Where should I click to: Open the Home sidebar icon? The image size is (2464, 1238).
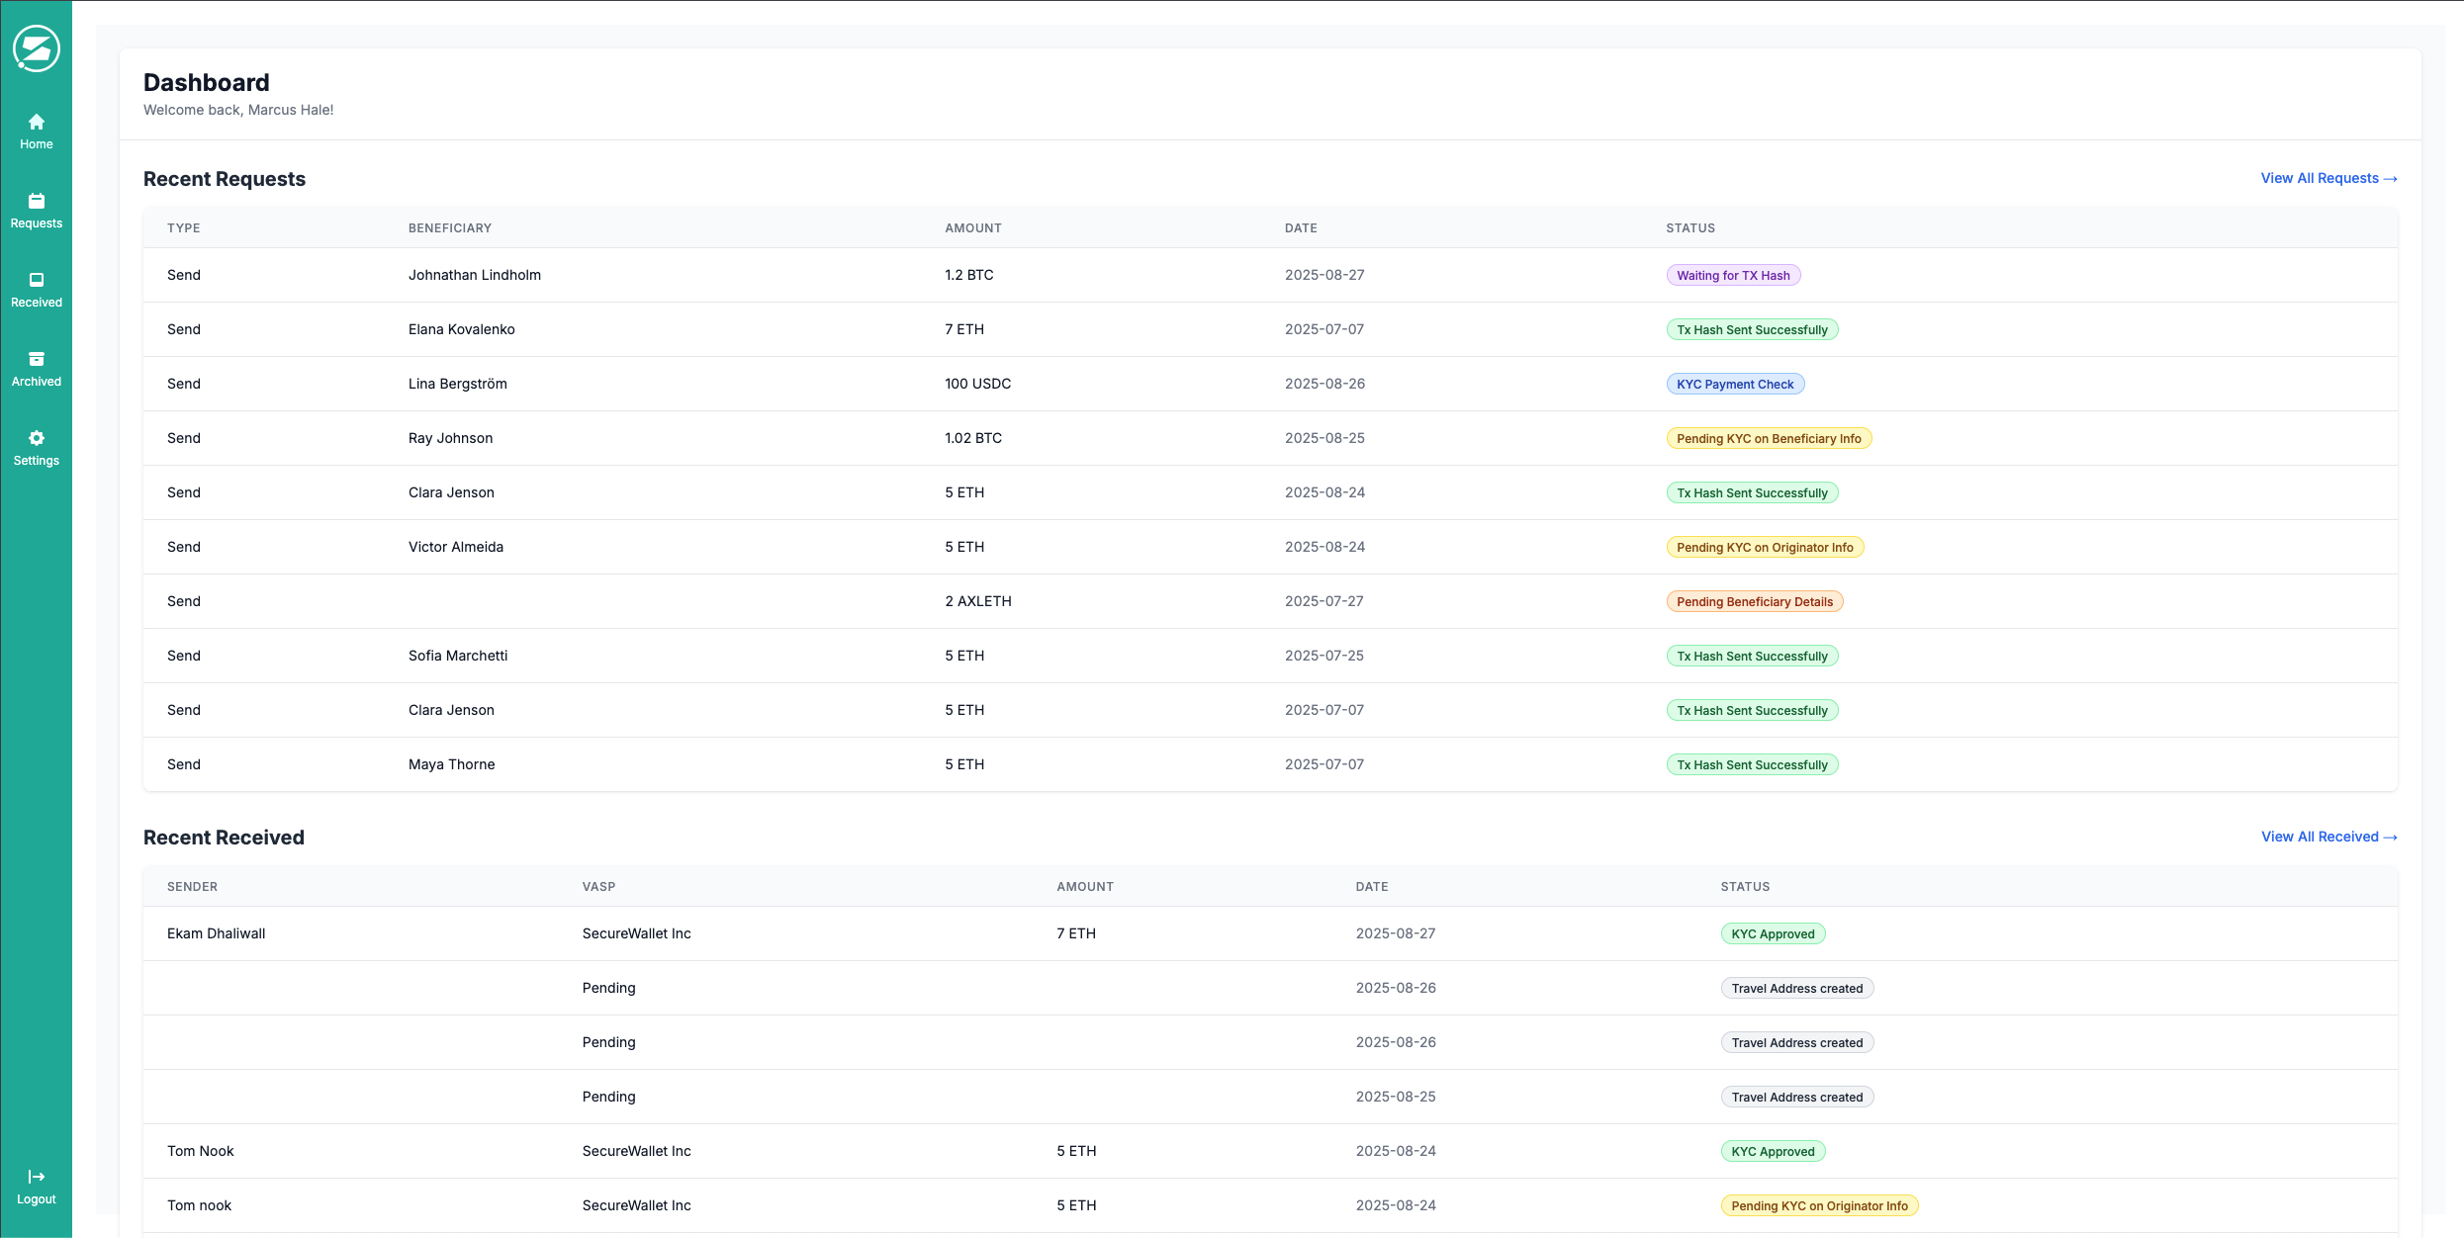[x=36, y=123]
